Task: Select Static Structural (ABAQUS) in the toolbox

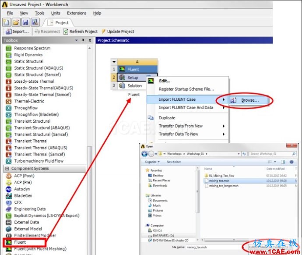Action: 39,68
